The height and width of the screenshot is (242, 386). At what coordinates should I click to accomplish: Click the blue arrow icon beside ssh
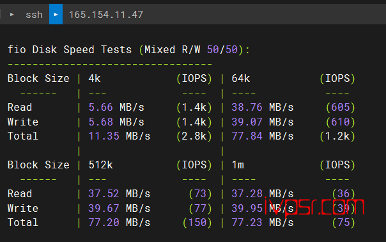(56, 14)
